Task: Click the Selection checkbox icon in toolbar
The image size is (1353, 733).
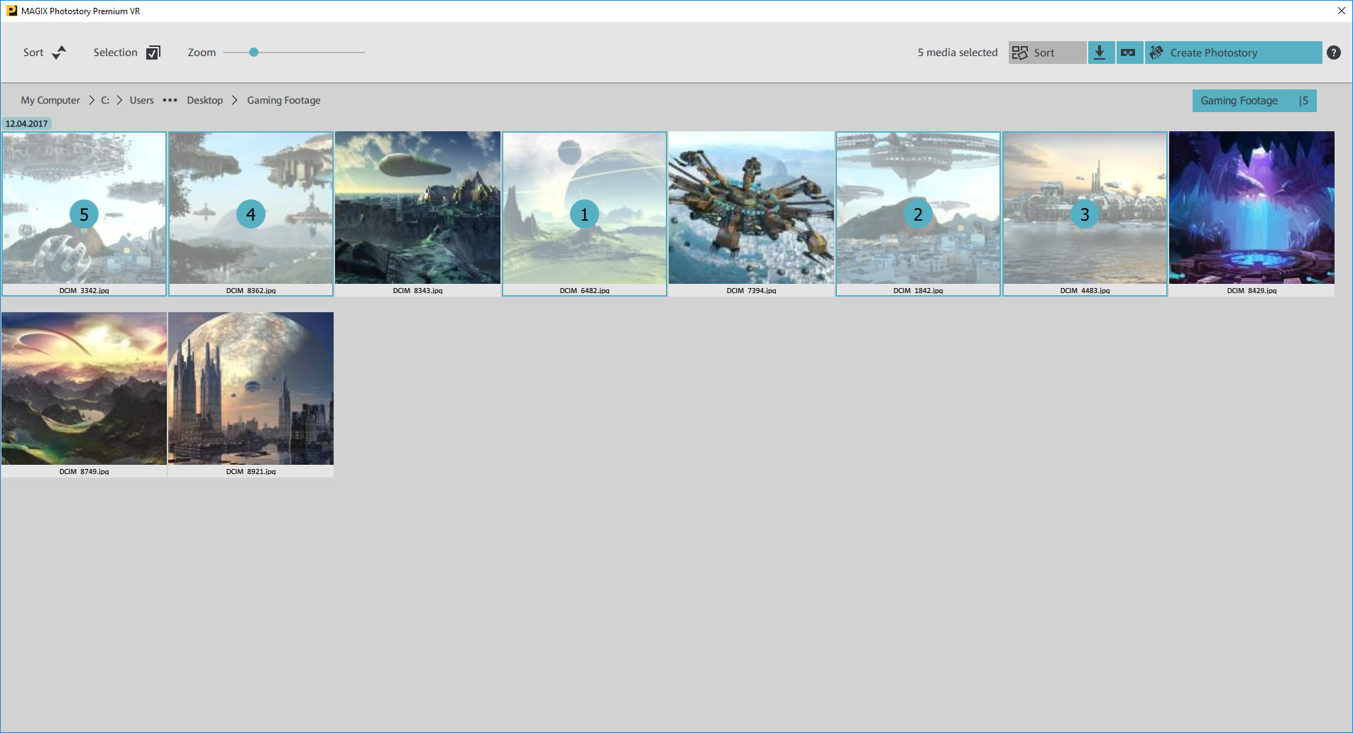Action: point(153,52)
